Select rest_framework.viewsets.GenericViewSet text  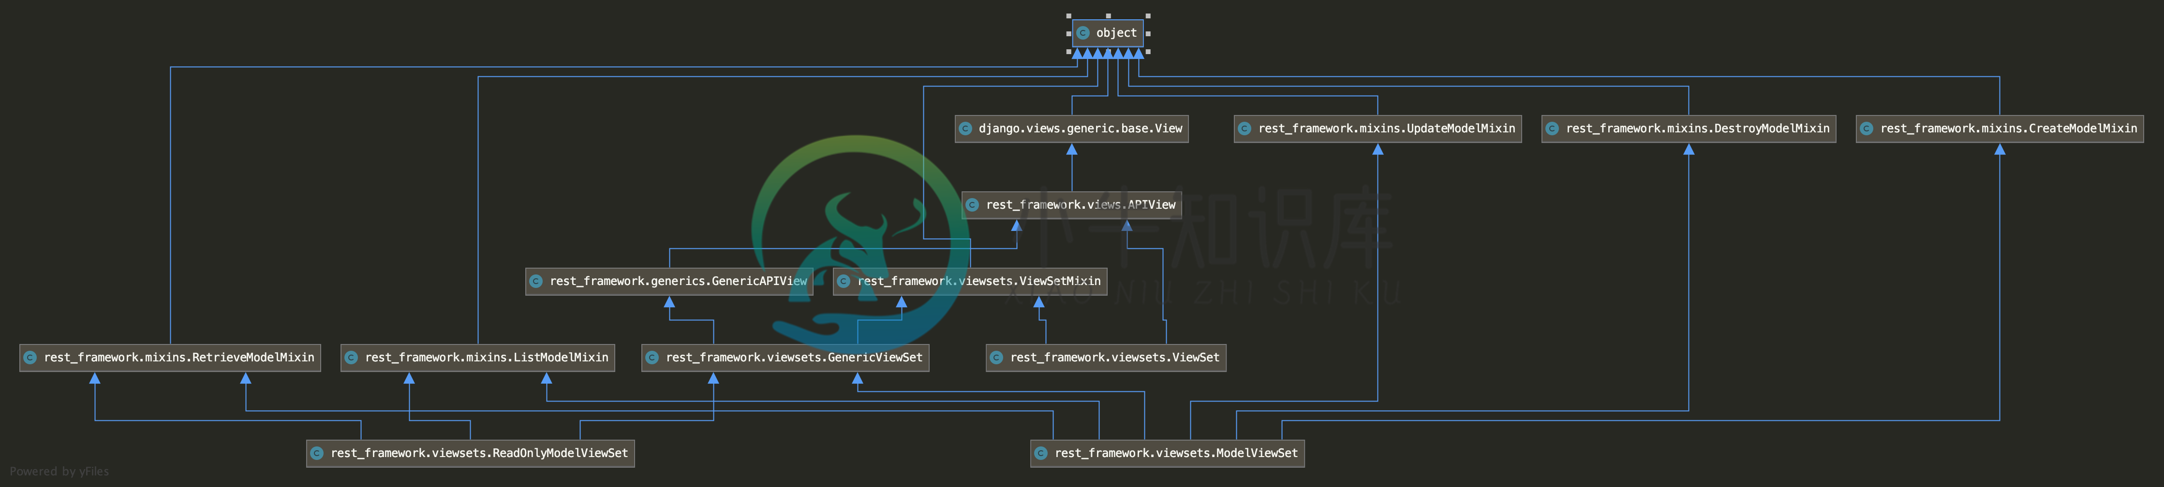[794, 358]
